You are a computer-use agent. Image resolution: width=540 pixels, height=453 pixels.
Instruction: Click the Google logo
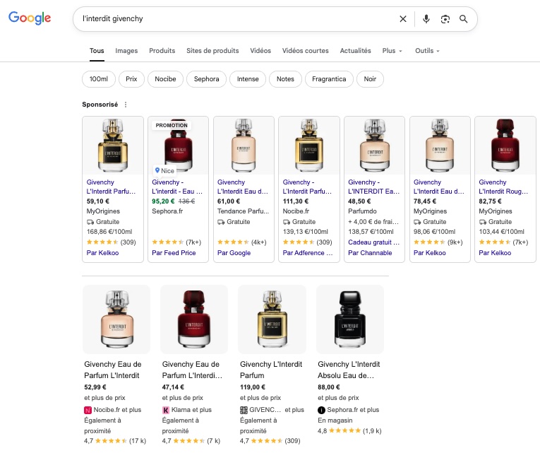point(30,18)
